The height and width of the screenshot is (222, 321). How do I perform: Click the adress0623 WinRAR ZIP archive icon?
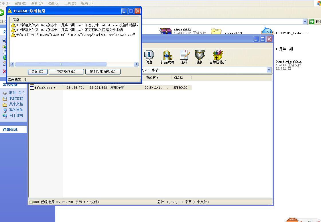(x=166, y=31)
